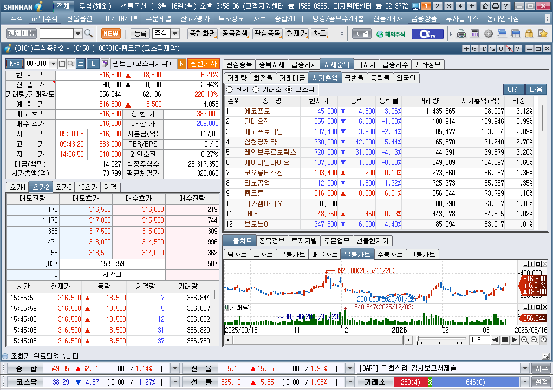Switch to the 관심종목 tab
The width and height of the screenshot is (553, 390).
click(239, 64)
